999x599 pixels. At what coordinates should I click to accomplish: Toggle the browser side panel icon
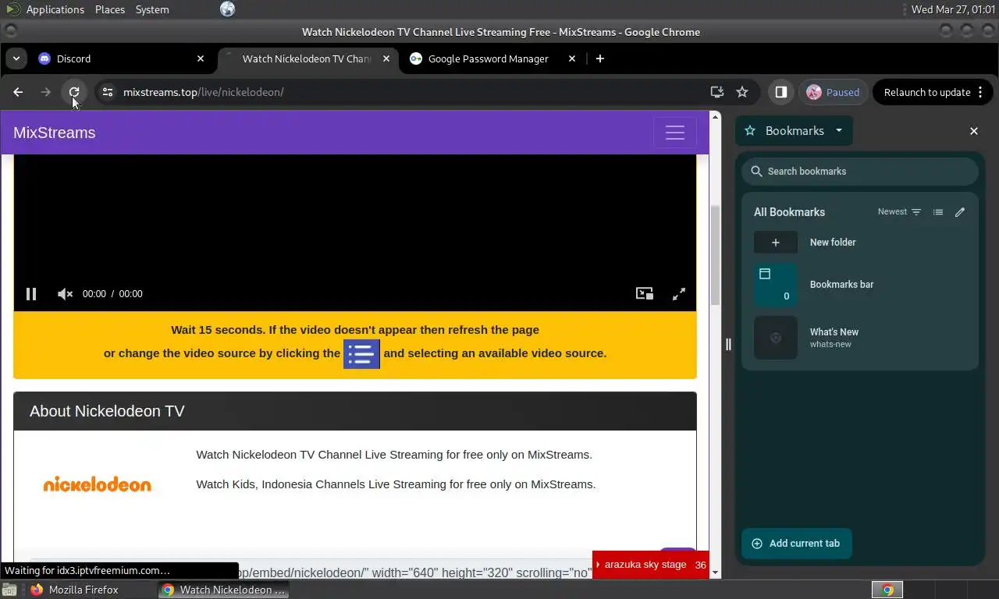click(x=780, y=92)
